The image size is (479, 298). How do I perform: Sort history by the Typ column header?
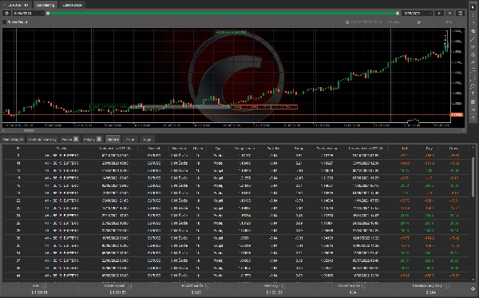point(217,149)
